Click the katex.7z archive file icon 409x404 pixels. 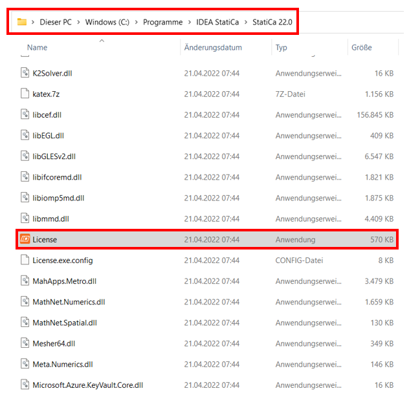[x=25, y=94]
